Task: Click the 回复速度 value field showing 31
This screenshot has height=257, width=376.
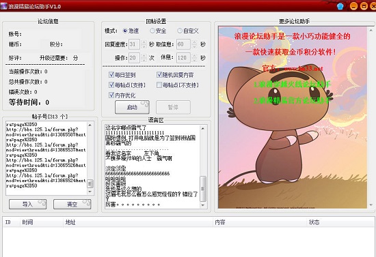Action: point(135,44)
